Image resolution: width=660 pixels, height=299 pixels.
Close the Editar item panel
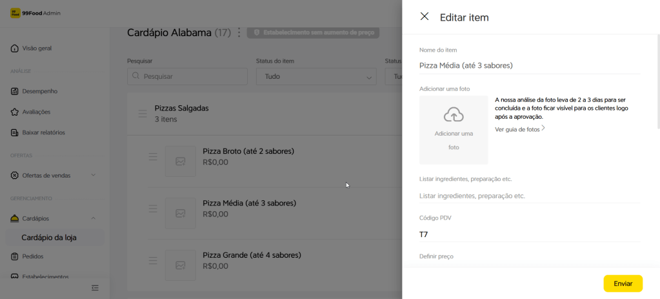click(425, 17)
